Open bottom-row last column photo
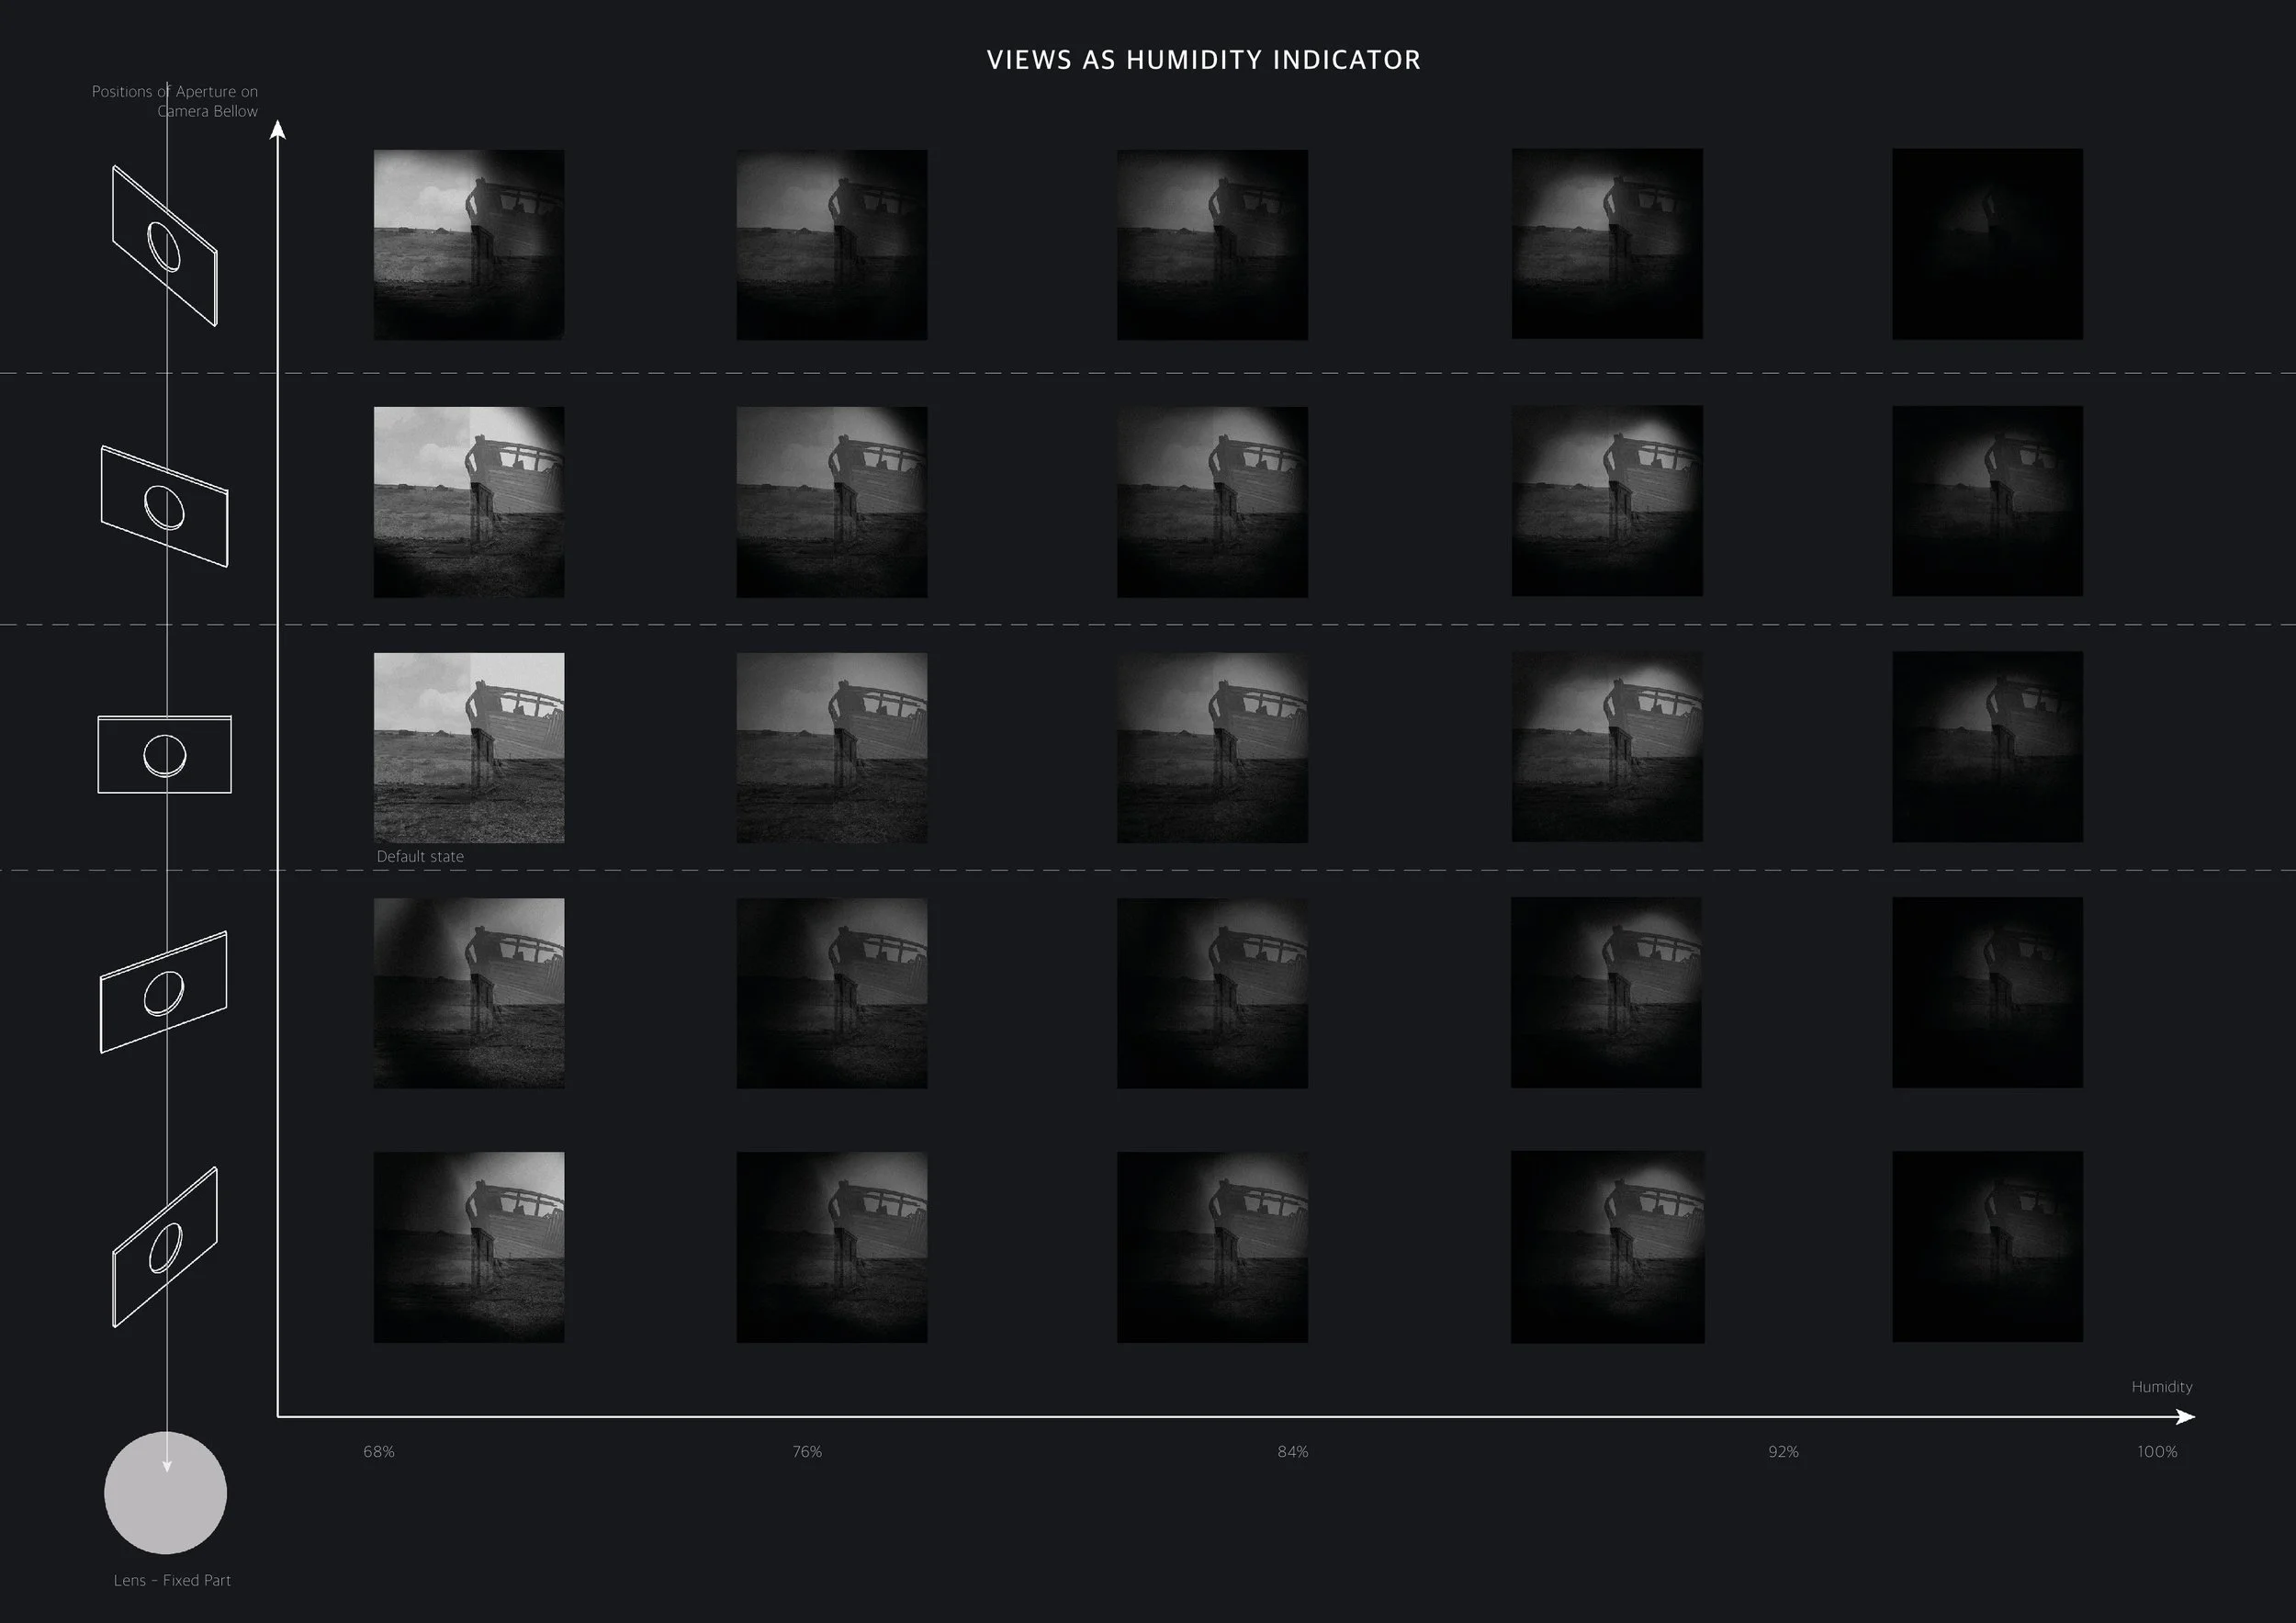Image resolution: width=2296 pixels, height=1623 pixels. click(1988, 1246)
